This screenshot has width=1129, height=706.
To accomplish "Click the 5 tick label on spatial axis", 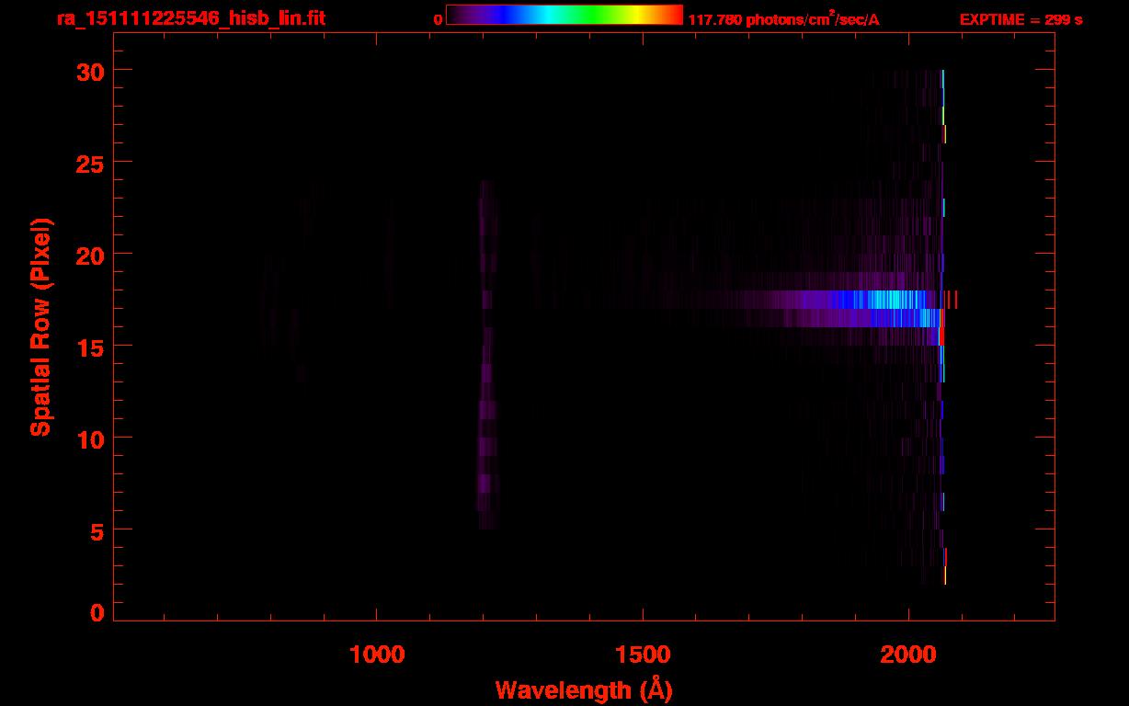I will tap(96, 530).
